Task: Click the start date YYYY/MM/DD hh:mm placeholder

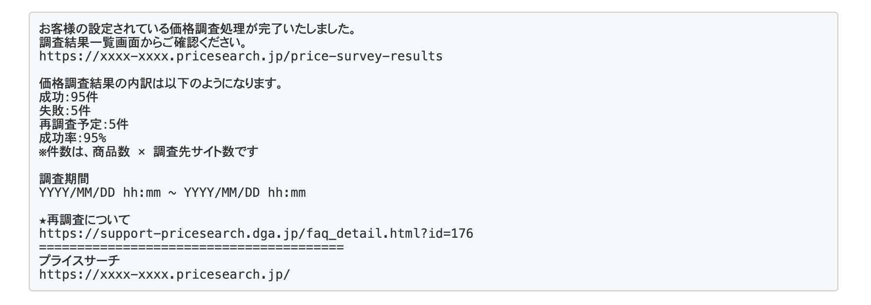Action: point(99,193)
